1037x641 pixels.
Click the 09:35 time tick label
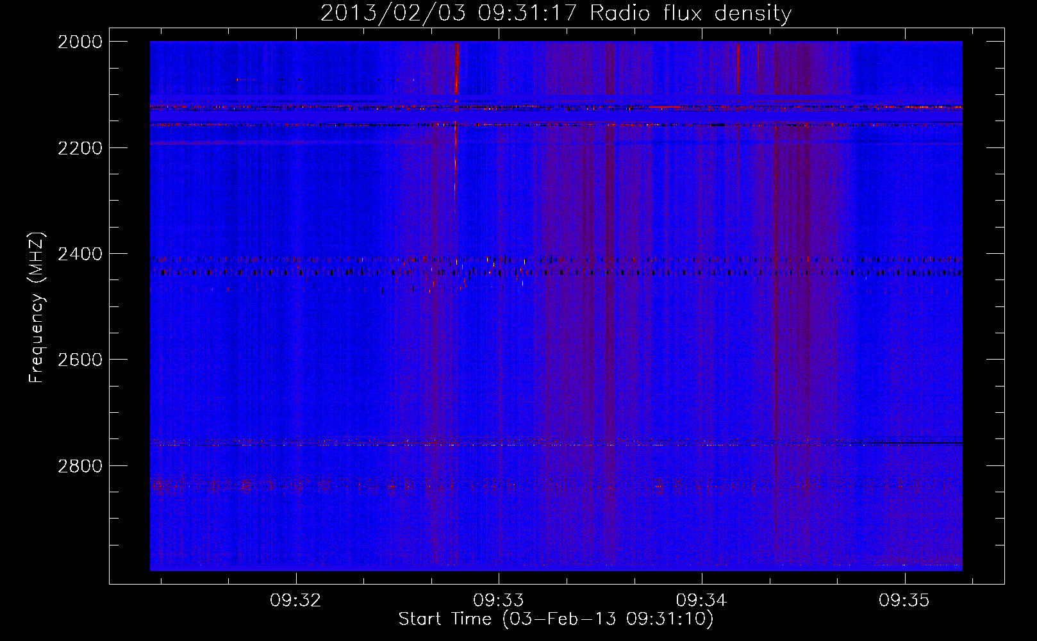tap(904, 601)
